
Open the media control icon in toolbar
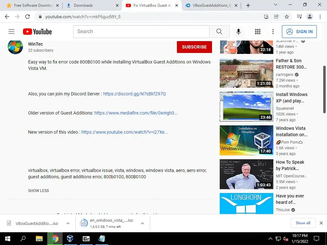[x=299, y=17]
